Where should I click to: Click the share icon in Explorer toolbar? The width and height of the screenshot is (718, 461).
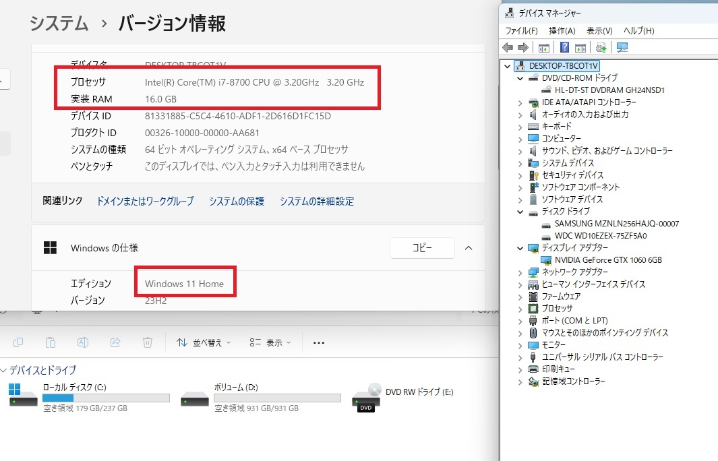115,342
